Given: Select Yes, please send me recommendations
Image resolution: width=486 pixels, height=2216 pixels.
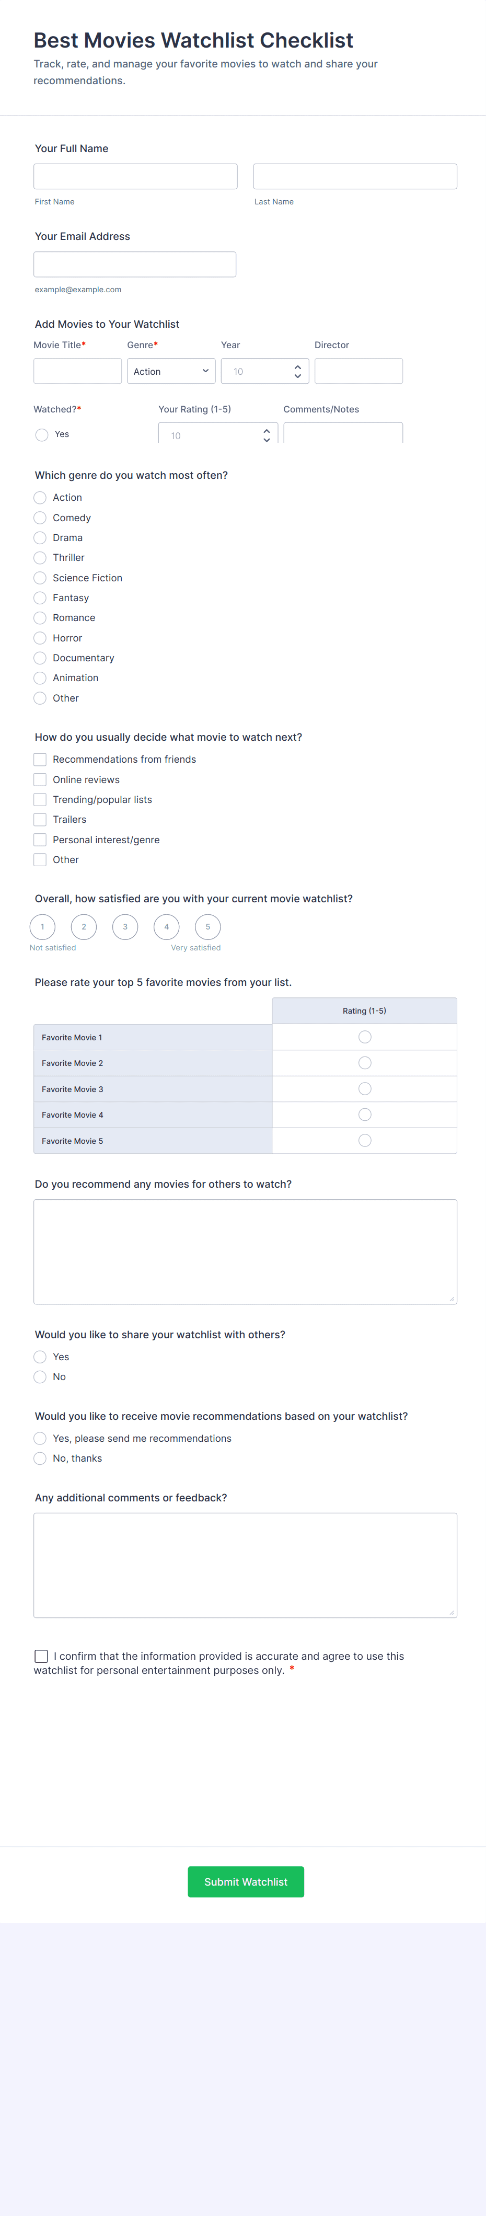Looking at the screenshot, I should [x=40, y=1438].
